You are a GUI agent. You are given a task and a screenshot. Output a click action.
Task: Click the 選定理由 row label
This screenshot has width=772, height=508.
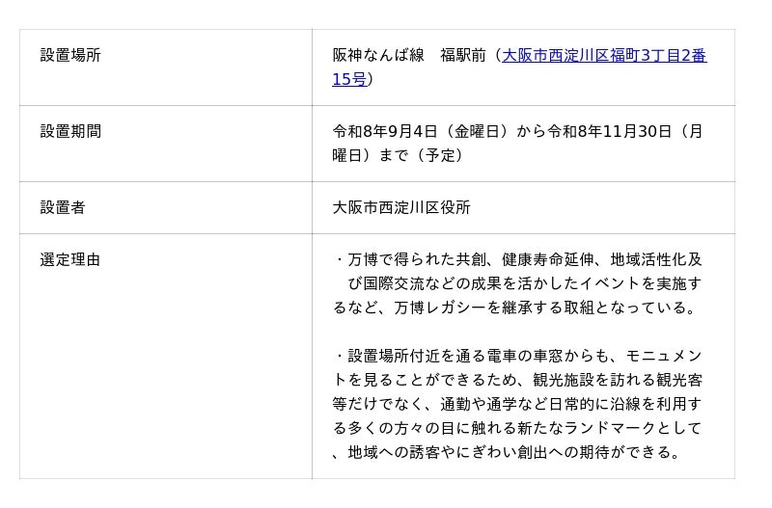tap(69, 259)
